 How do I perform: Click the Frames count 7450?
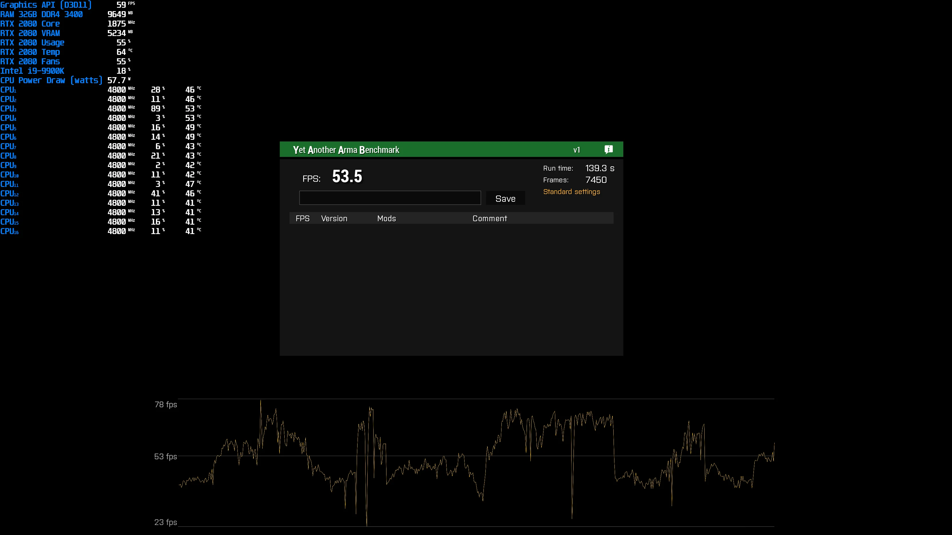[596, 180]
